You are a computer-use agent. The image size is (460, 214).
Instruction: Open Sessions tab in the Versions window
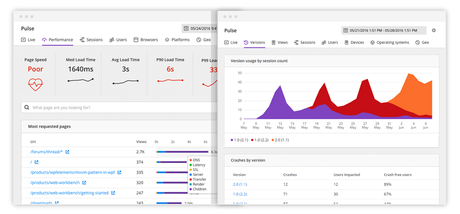pos(305,42)
